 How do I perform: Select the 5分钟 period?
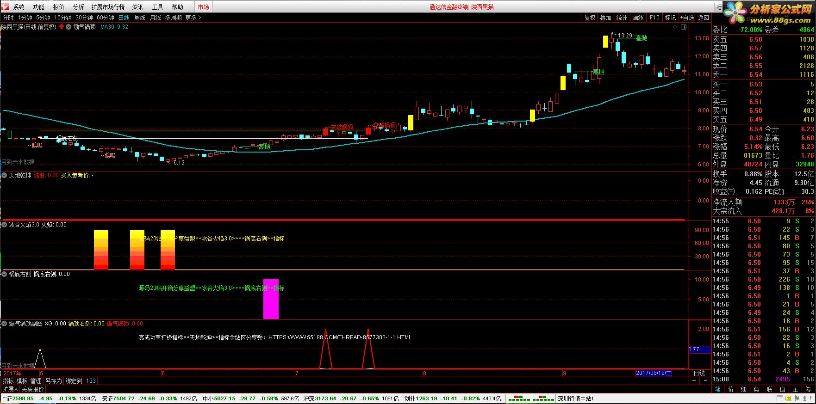point(43,18)
